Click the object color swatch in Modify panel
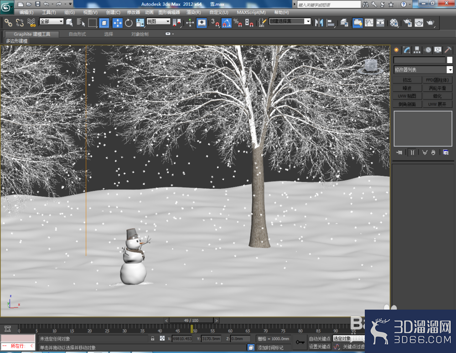456x353 pixels. click(x=450, y=60)
